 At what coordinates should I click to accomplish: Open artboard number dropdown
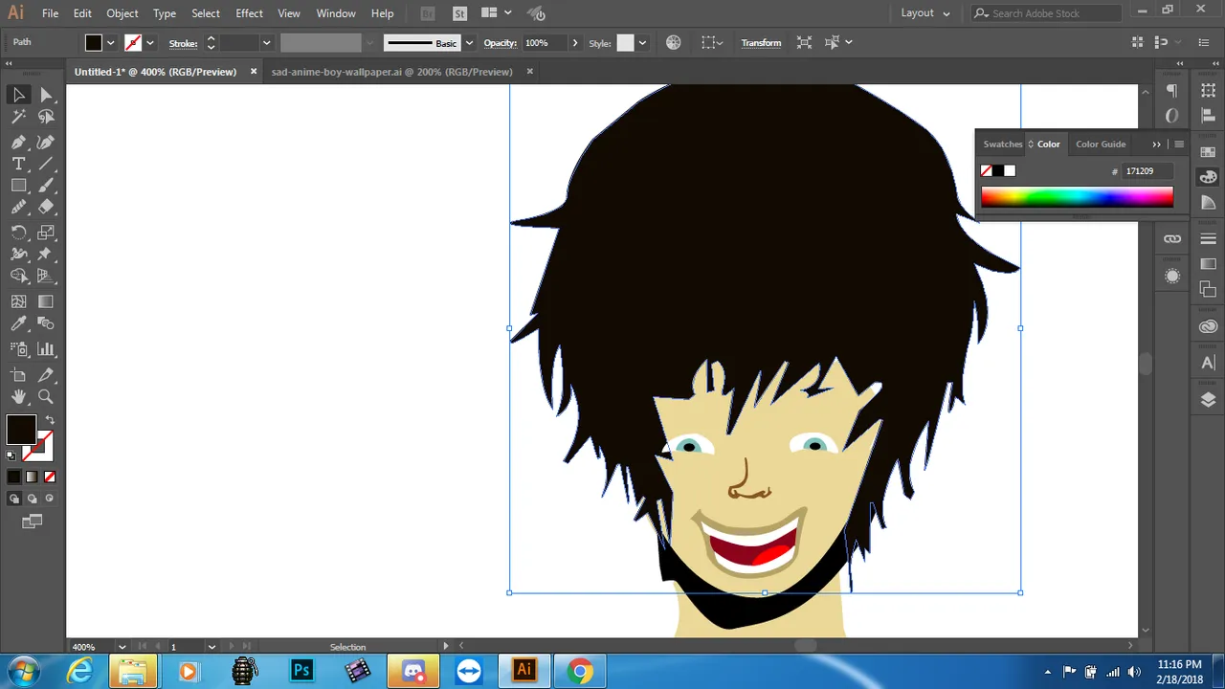click(x=212, y=647)
